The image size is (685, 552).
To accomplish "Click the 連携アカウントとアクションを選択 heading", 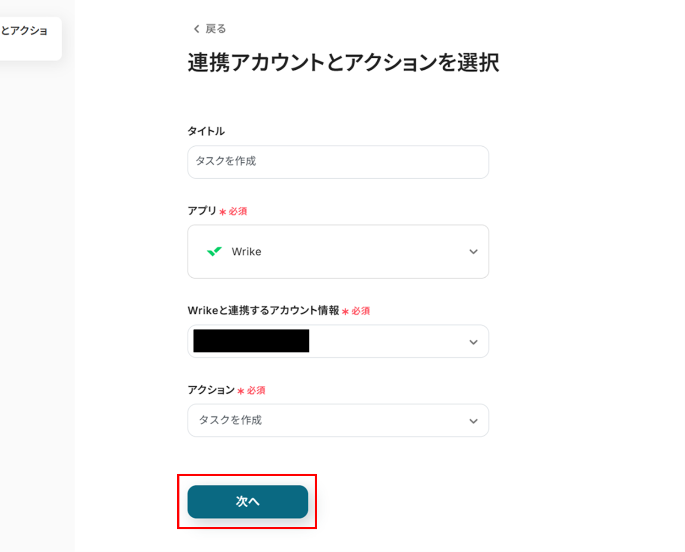I will tap(343, 62).
